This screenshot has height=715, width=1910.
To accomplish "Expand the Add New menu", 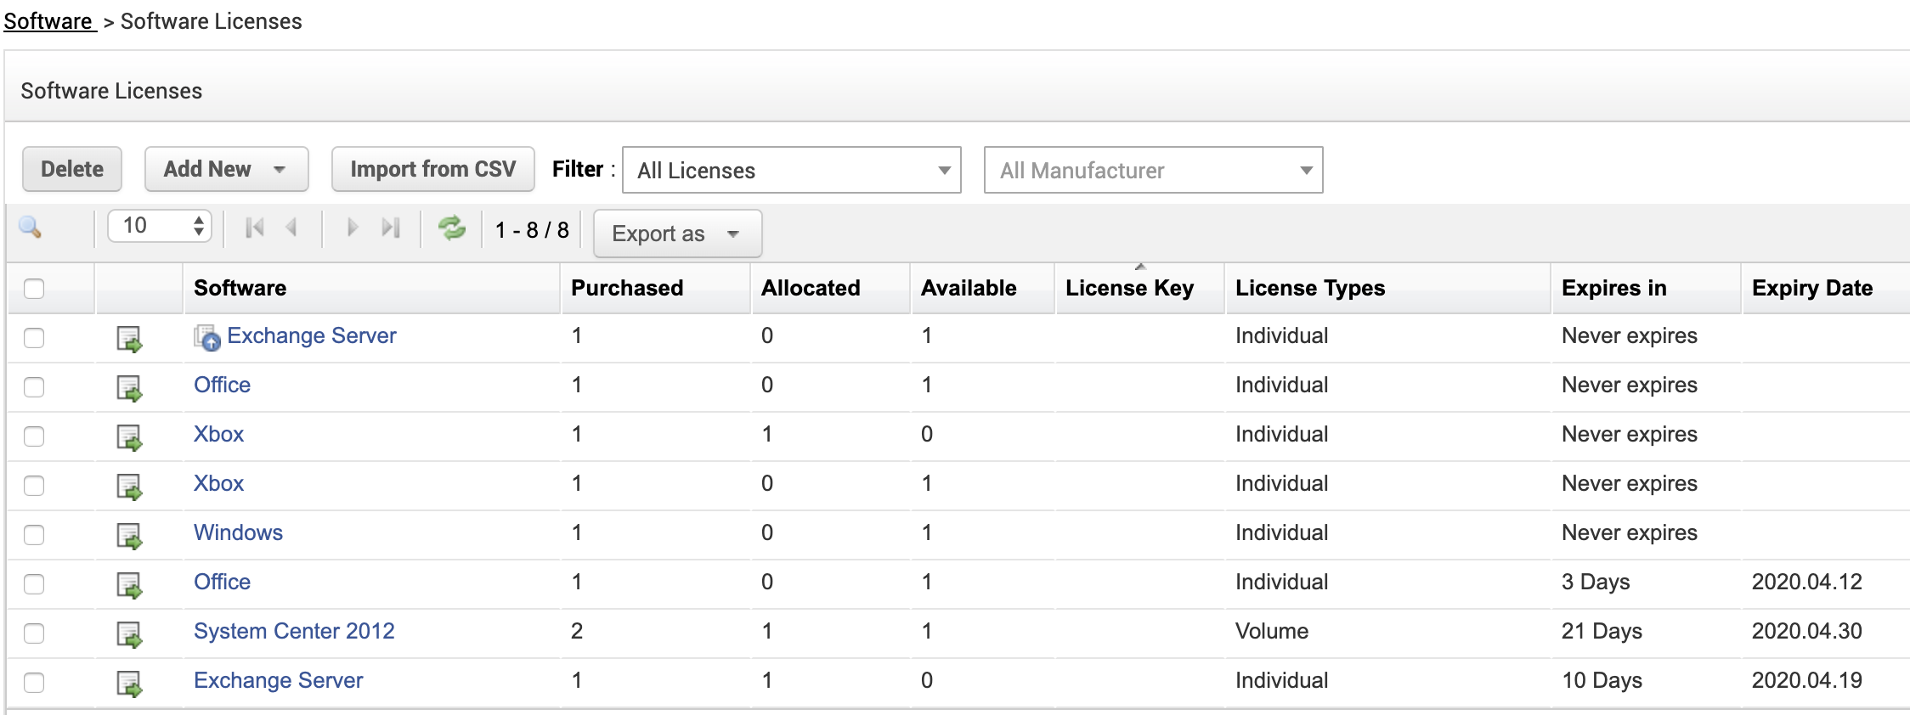I will coord(225,170).
